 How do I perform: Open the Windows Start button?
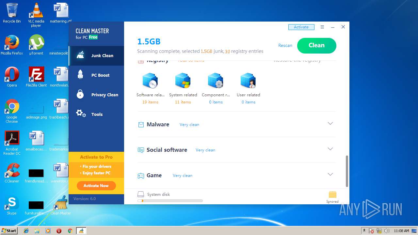click(x=9, y=230)
